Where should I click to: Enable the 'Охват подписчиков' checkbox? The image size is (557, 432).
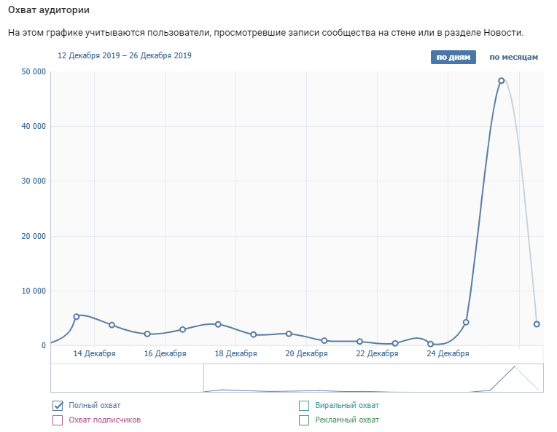58,420
